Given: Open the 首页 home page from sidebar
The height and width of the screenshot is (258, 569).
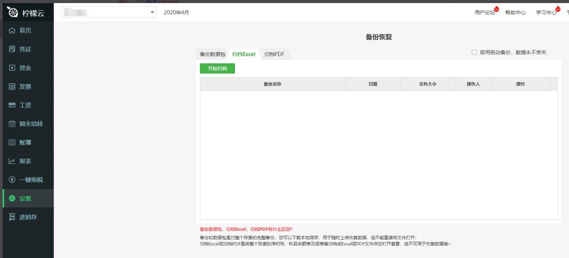Looking at the screenshot, I should [x=26, y=31].
